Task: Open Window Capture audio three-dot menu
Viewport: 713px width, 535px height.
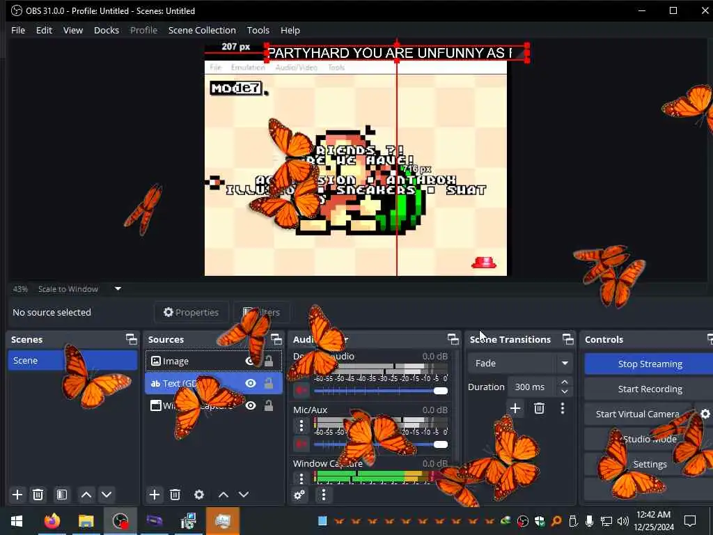Action: tap(301, 479)
